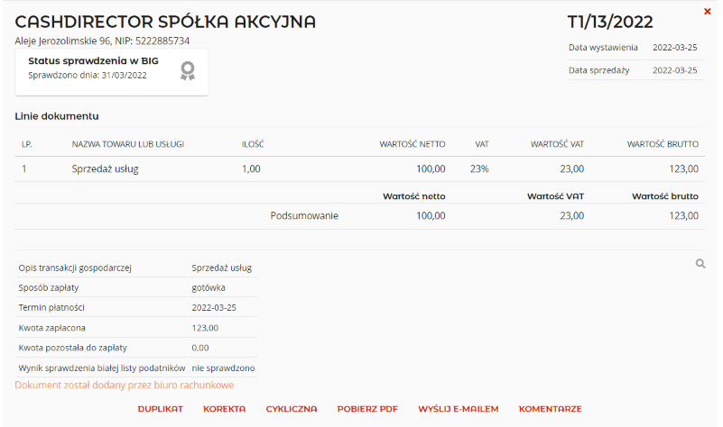
Task: Select NIP 5222885734 address line
Action: point(102,41)
